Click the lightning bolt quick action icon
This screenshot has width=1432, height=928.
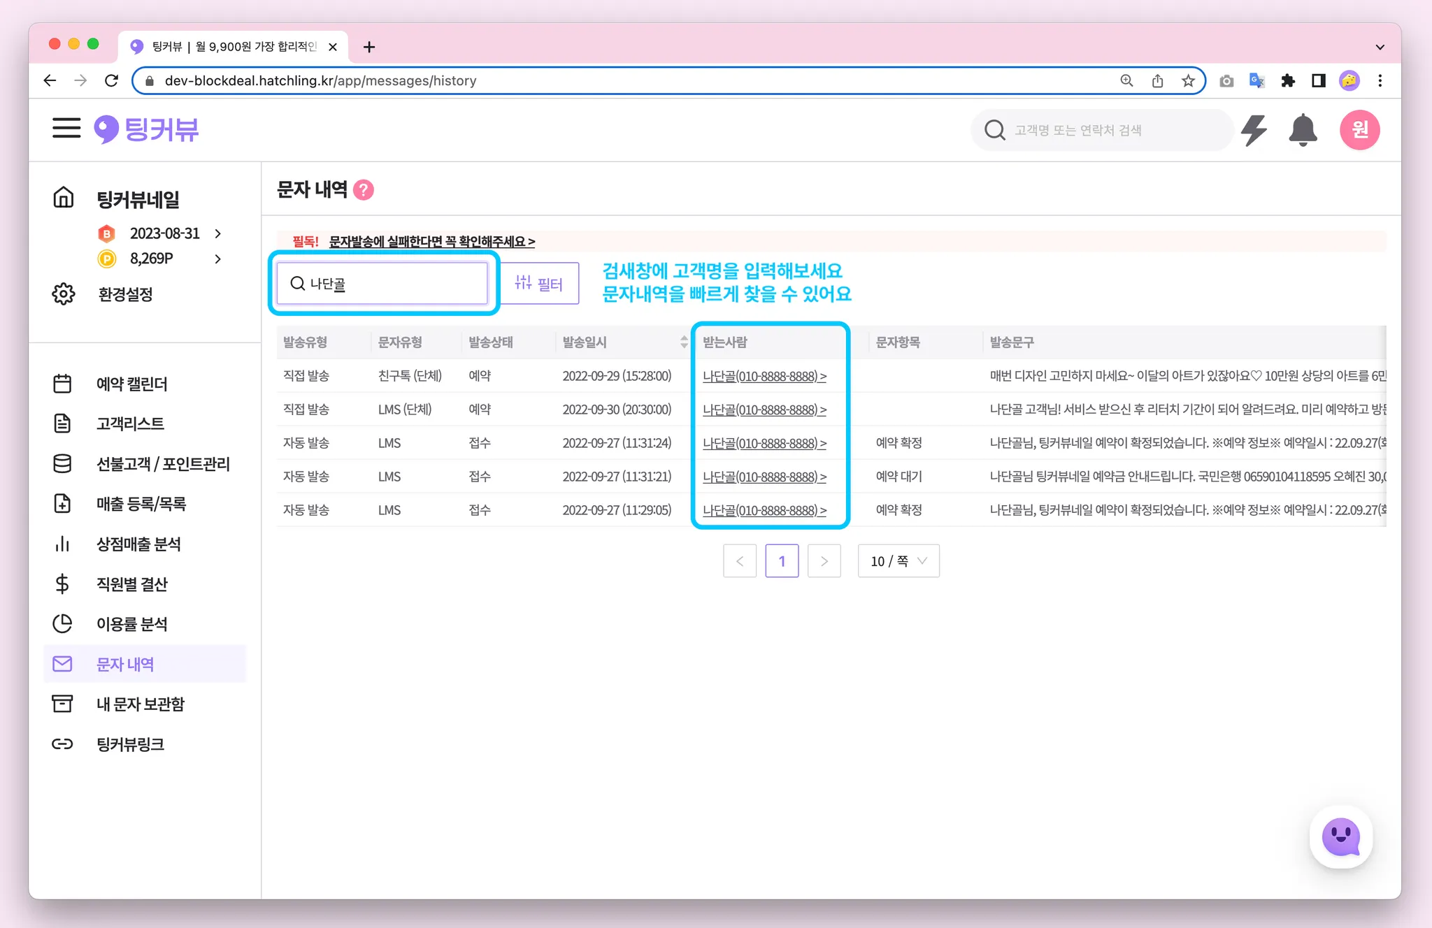pos(1254,130)
